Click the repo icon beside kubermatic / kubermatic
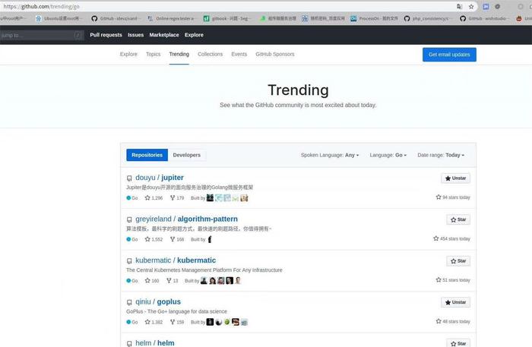The image size is (532, 347). pos(129,261)
